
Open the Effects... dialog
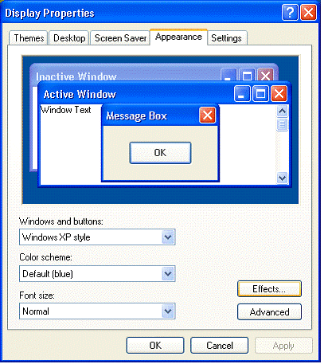(269, 289)
